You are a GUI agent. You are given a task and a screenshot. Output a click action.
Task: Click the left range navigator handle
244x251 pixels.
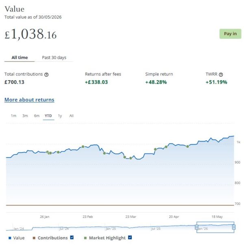pos(196,227)
